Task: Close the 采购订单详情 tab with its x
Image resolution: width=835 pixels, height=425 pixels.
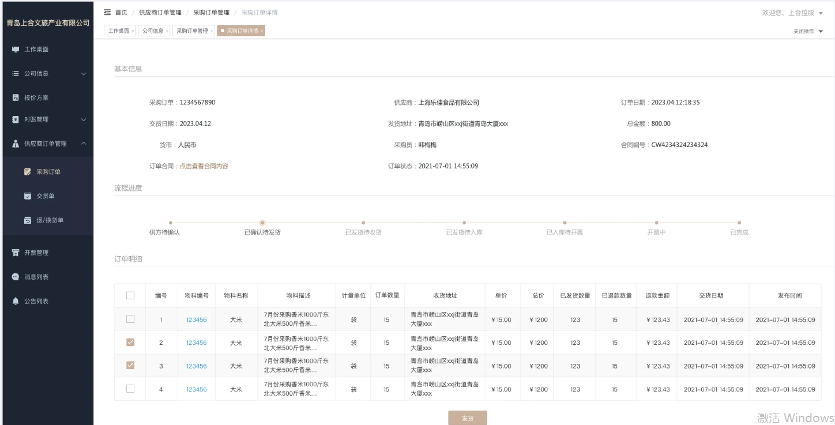Action: [x=261, y=31]
